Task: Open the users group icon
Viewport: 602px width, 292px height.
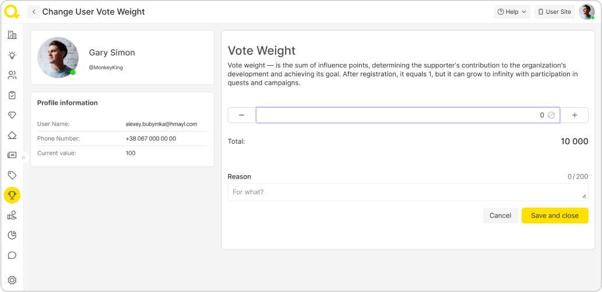Action: point(12,75)
